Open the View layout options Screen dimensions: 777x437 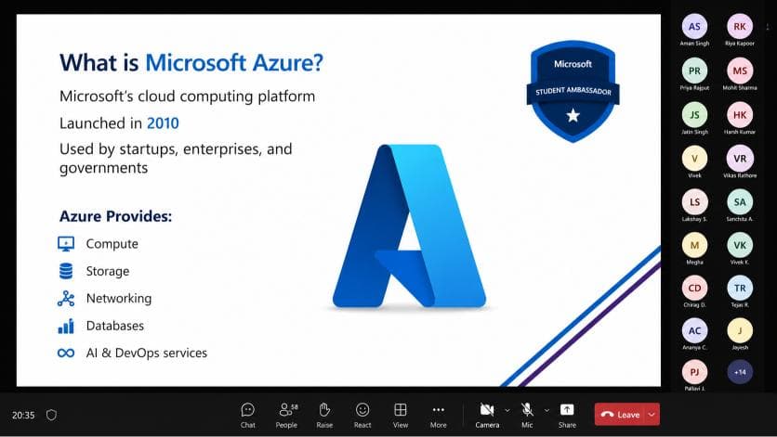pos(401,415)
